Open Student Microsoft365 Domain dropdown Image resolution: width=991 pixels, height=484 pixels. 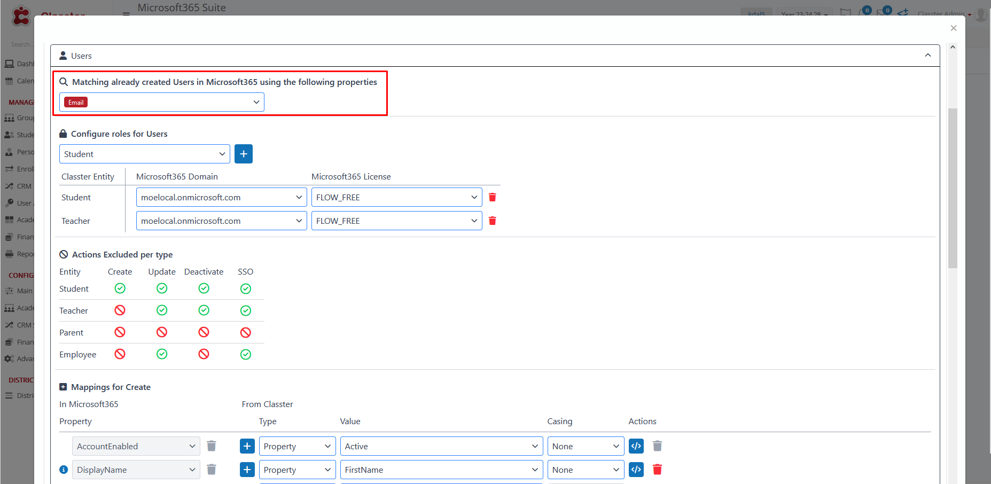pyautogui.click(x=222, y=197)
